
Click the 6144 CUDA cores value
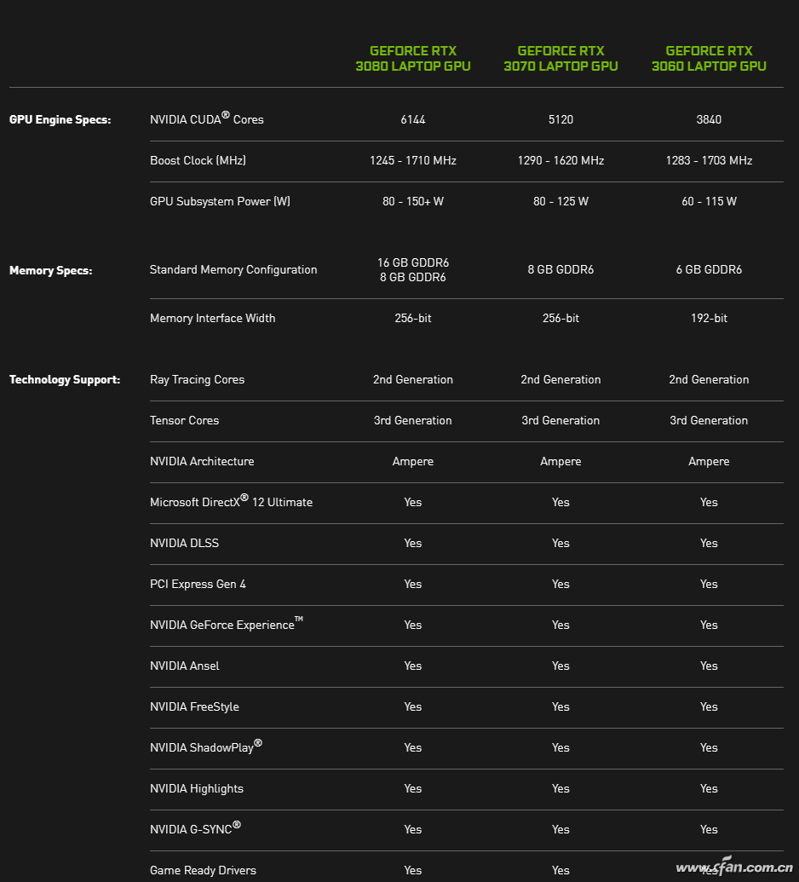tap(413, 119)
